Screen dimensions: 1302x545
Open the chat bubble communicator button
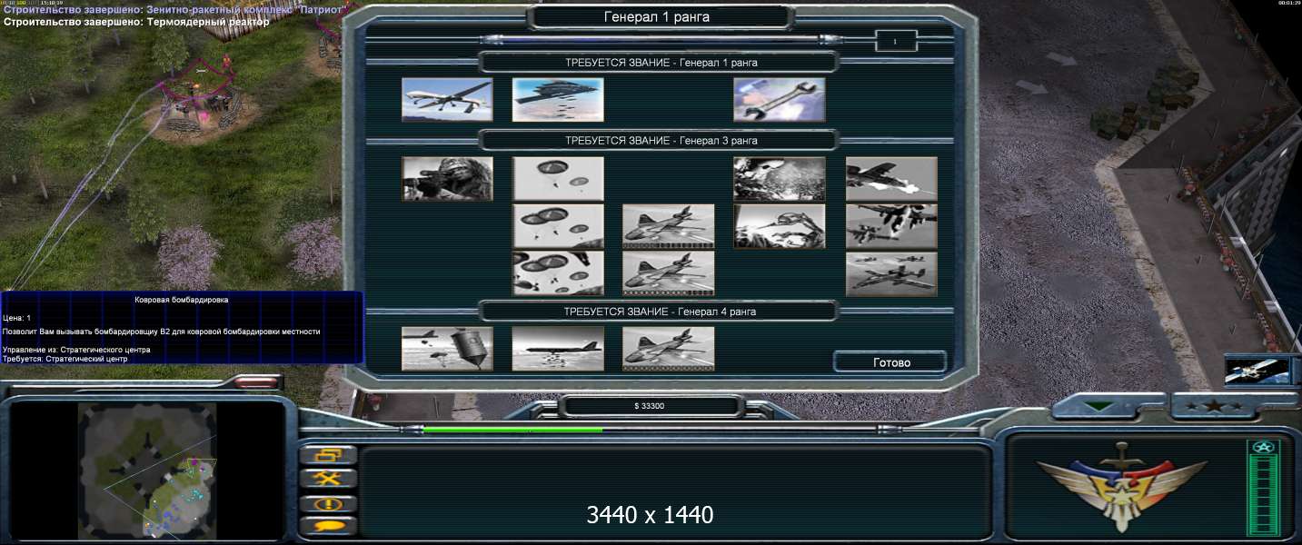pos(327,526)
